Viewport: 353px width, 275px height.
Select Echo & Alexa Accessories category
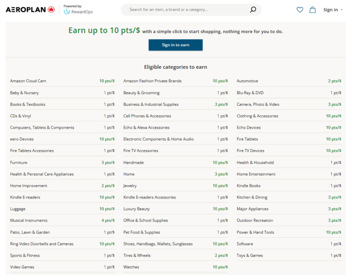pyautogui.click(x=147, y=128)
